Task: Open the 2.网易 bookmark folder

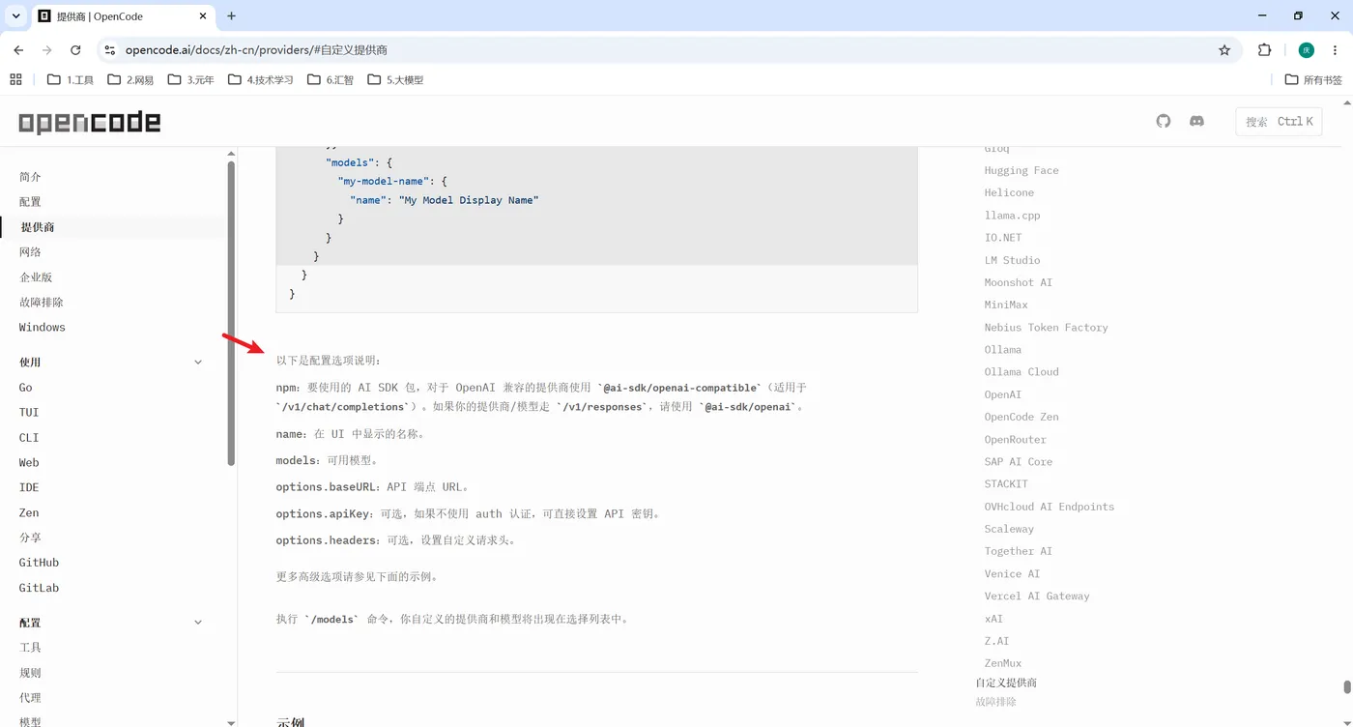Action: (130, 79)
